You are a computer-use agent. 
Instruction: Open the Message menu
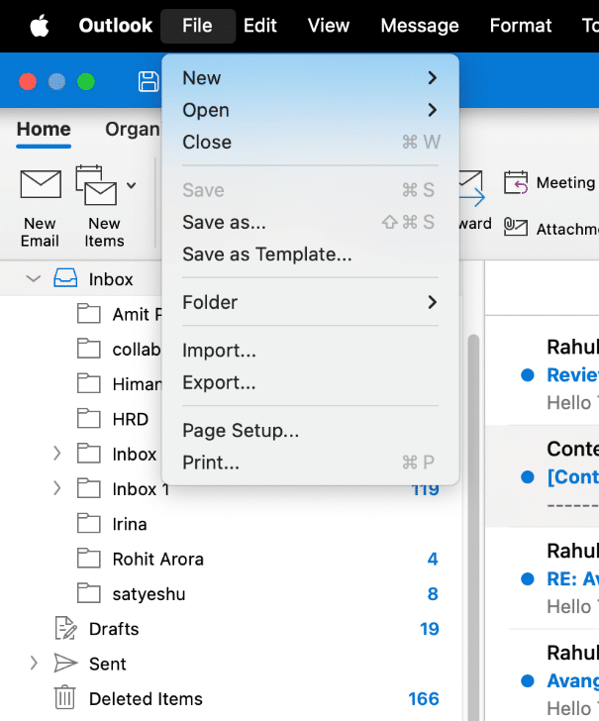[x=420, y=26]
